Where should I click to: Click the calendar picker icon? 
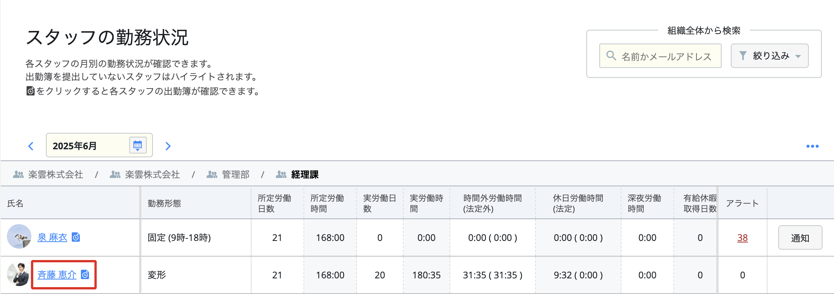138,145
